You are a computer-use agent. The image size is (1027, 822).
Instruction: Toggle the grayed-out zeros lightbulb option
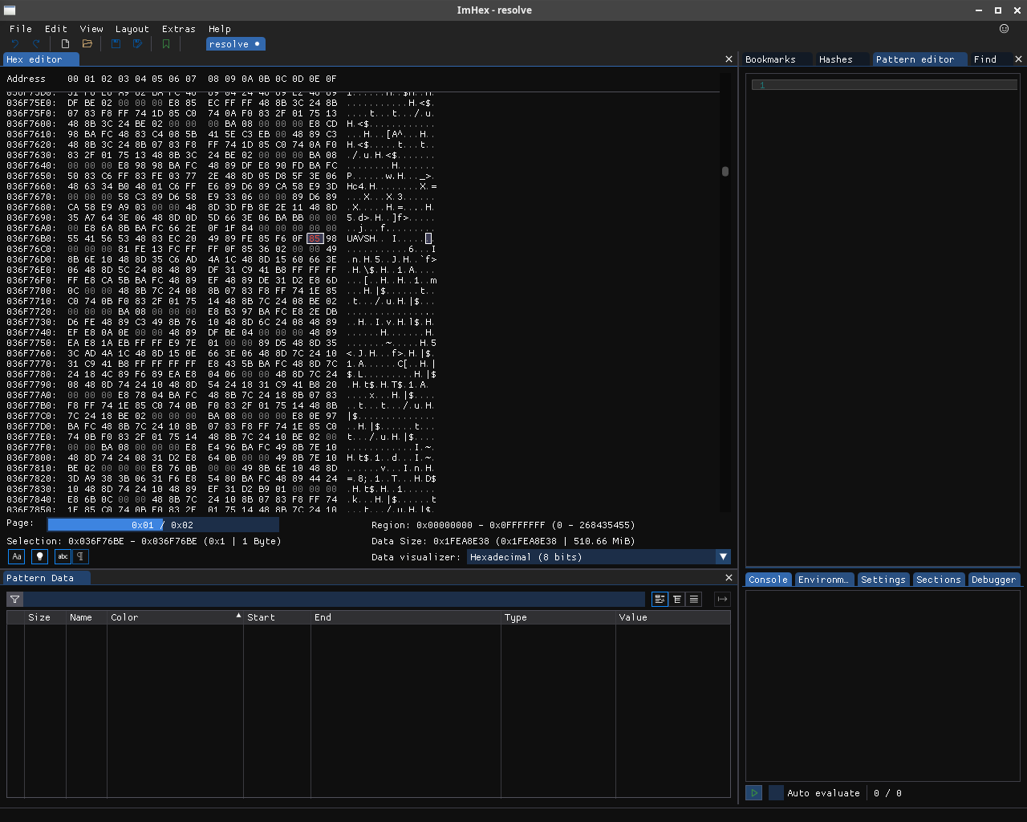coord(39,556)
